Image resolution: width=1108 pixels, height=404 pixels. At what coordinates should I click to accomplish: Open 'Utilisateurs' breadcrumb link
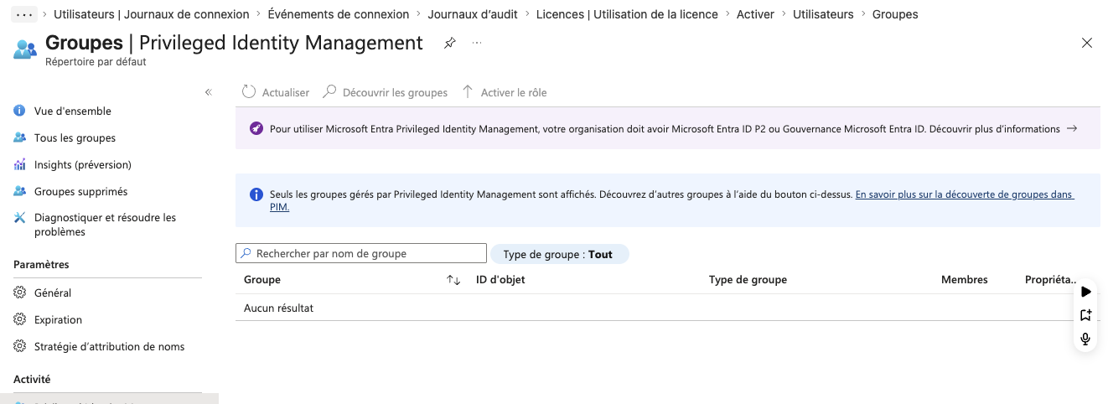click(823, 14)
